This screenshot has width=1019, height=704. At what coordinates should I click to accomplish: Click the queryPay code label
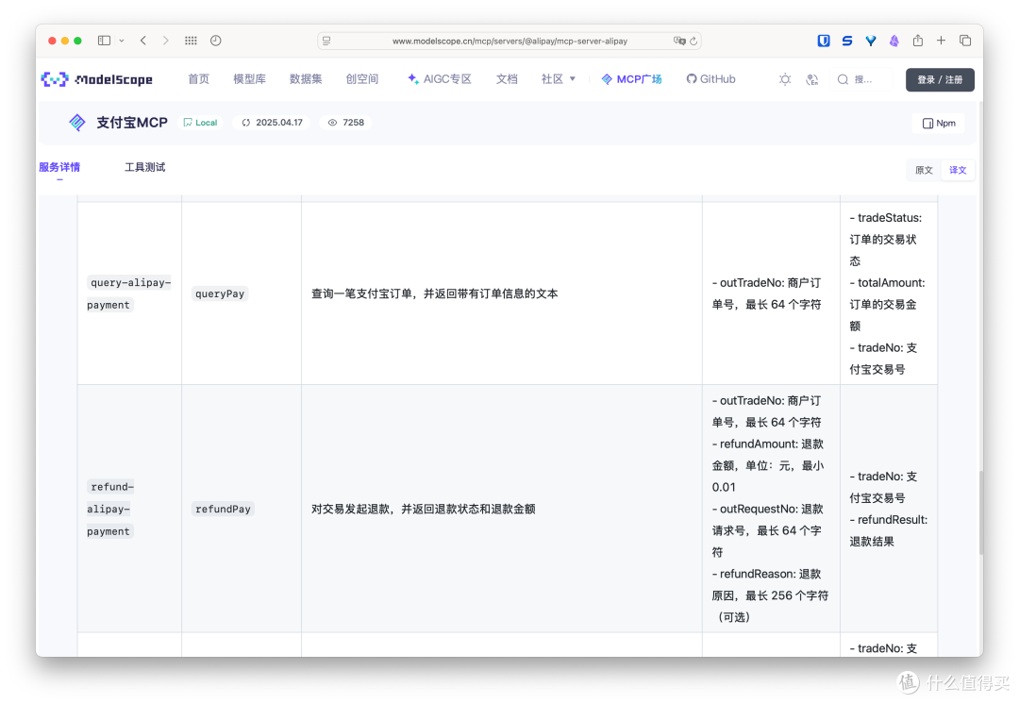pos(220,293)
